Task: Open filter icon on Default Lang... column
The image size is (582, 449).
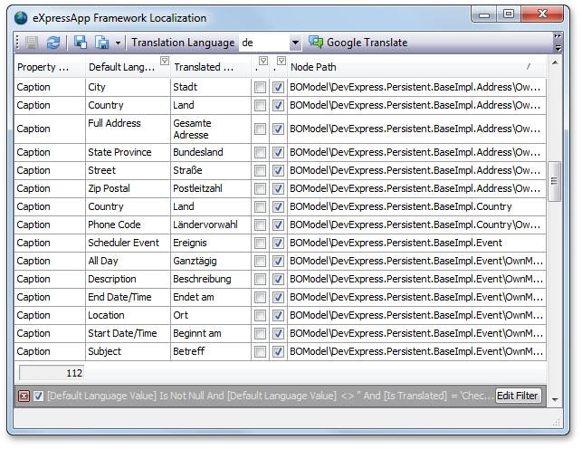Action: click(165, 61)
